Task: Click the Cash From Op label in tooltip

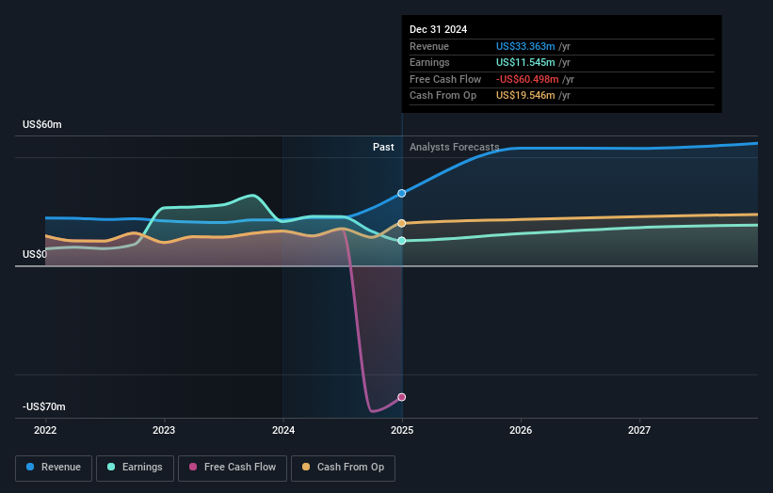Action: pyautogui.click(x=443, y=96)
